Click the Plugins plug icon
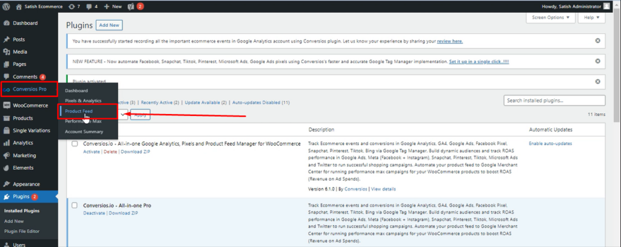Image resolution: width=621 pixels, height=247 pixels. point(6,197)
